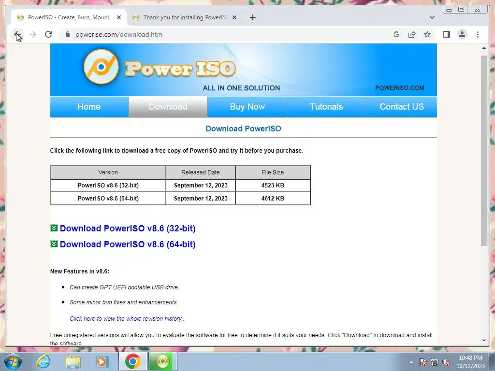Viewport: 495px width, 371px height.
Task: Show hidden system tray icons
Action: coord(411,362)
